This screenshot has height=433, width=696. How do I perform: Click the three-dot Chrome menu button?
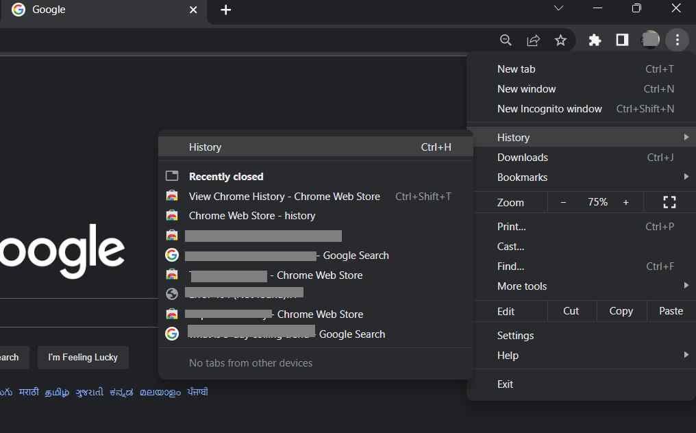[678, 40]
